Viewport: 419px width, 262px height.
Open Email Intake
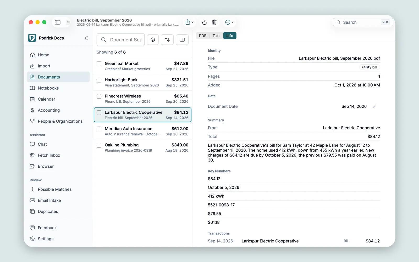pyautogui.click(x=58, y=200)
